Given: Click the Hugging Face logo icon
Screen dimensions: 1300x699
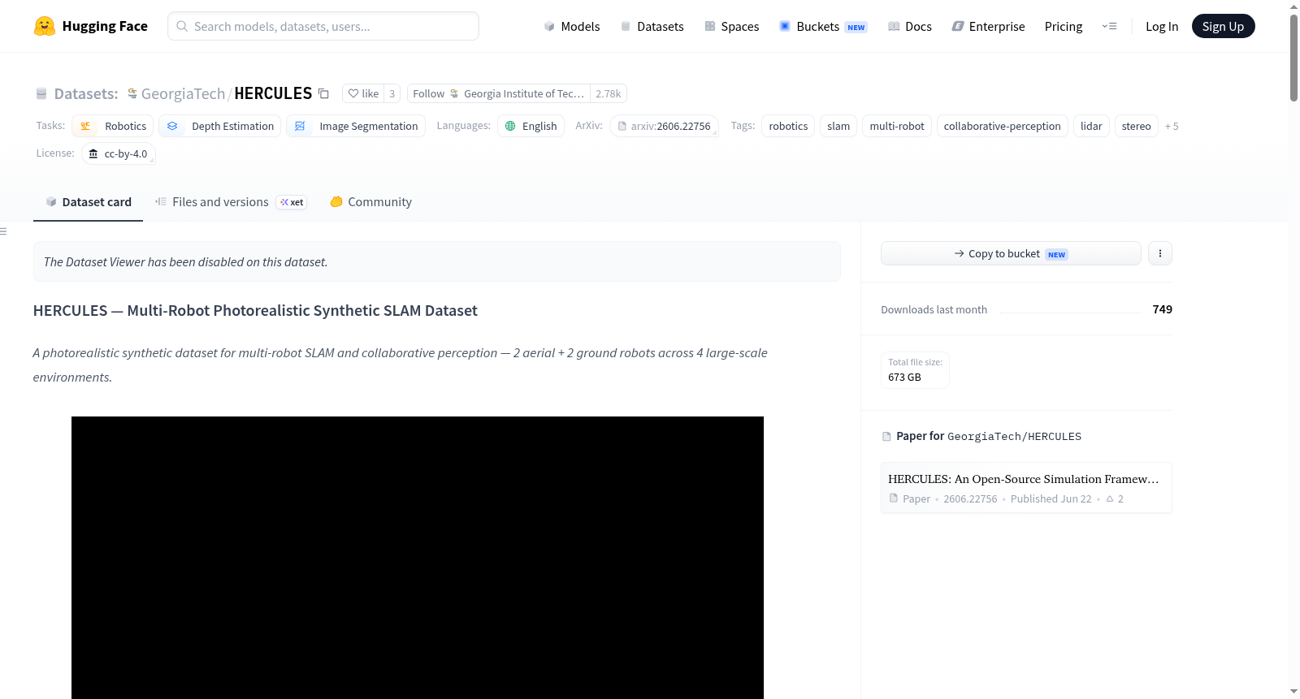Looking at the screenshot, I should (x=45, y=26).
